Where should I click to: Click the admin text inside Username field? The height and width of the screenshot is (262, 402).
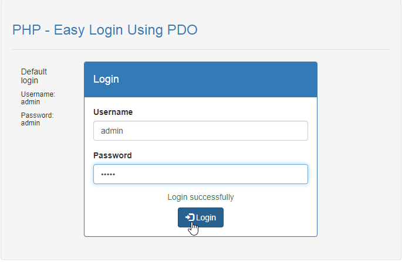(112, 131)
